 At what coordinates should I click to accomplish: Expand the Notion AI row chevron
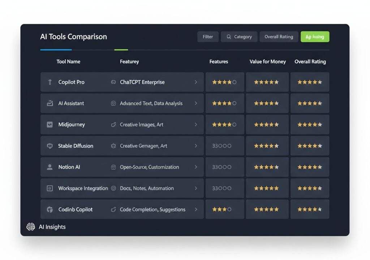tap(196, 167)
